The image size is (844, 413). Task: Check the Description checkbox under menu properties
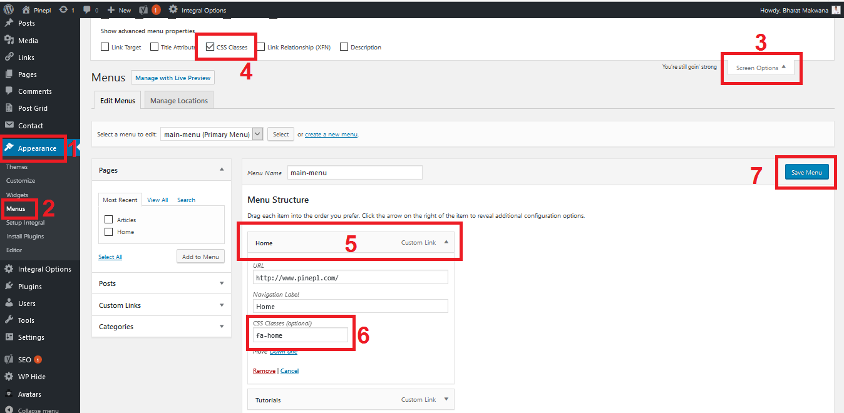coord(344,46)
